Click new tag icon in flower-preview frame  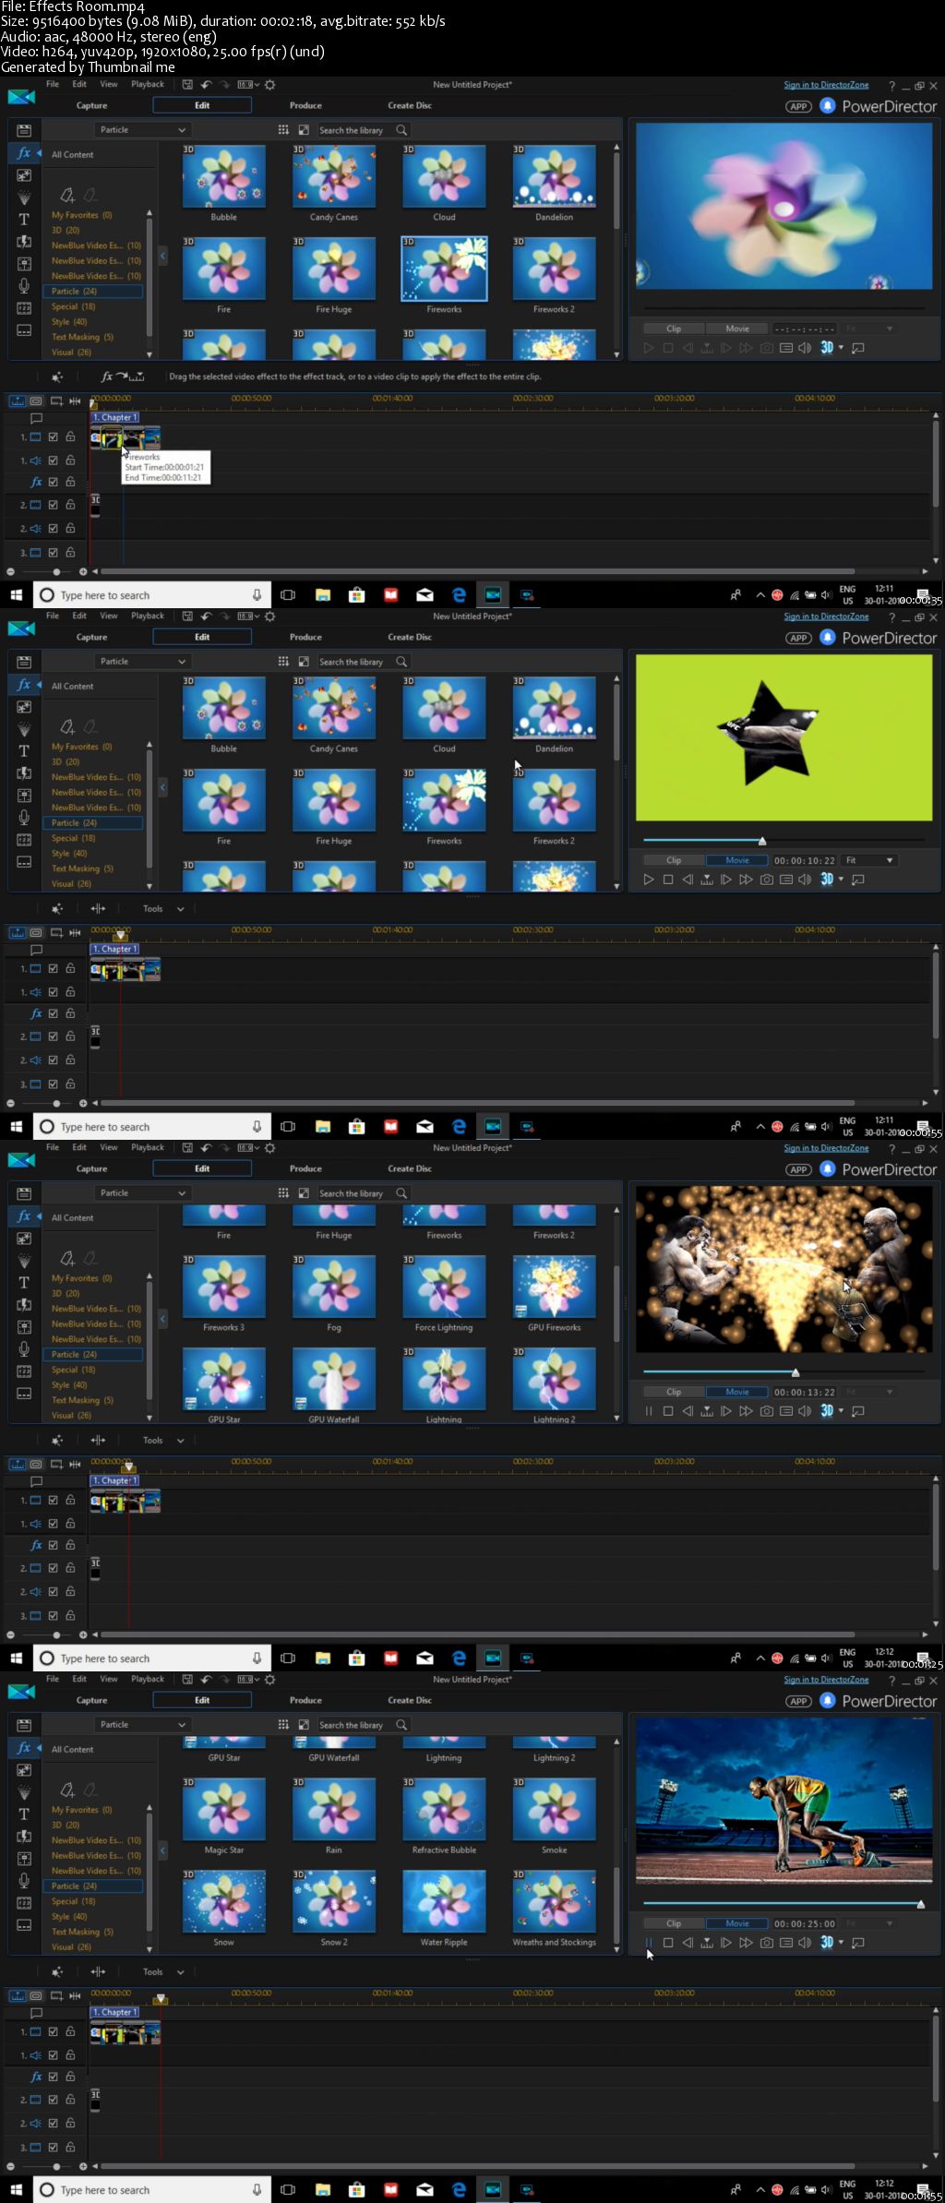(67, 195)
